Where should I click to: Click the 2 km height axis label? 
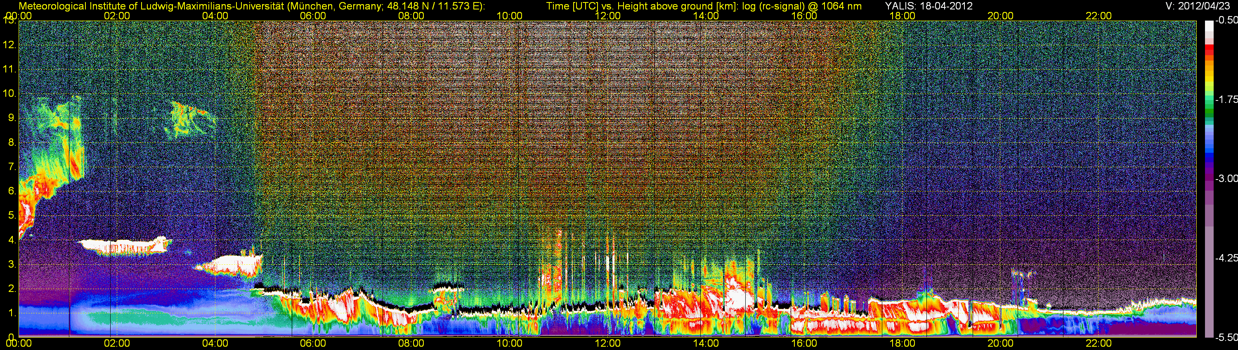coord(12,289)
